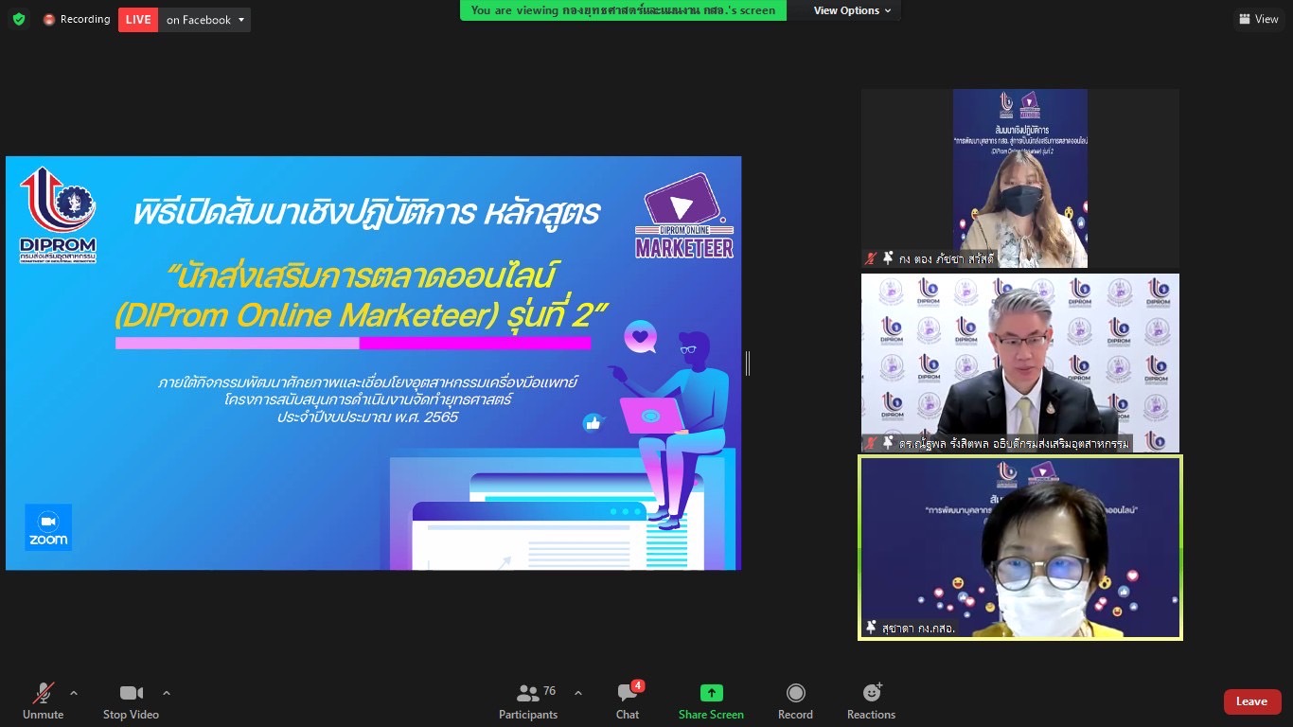
Task: Click the Recording indicator
Action: (76, 19)
